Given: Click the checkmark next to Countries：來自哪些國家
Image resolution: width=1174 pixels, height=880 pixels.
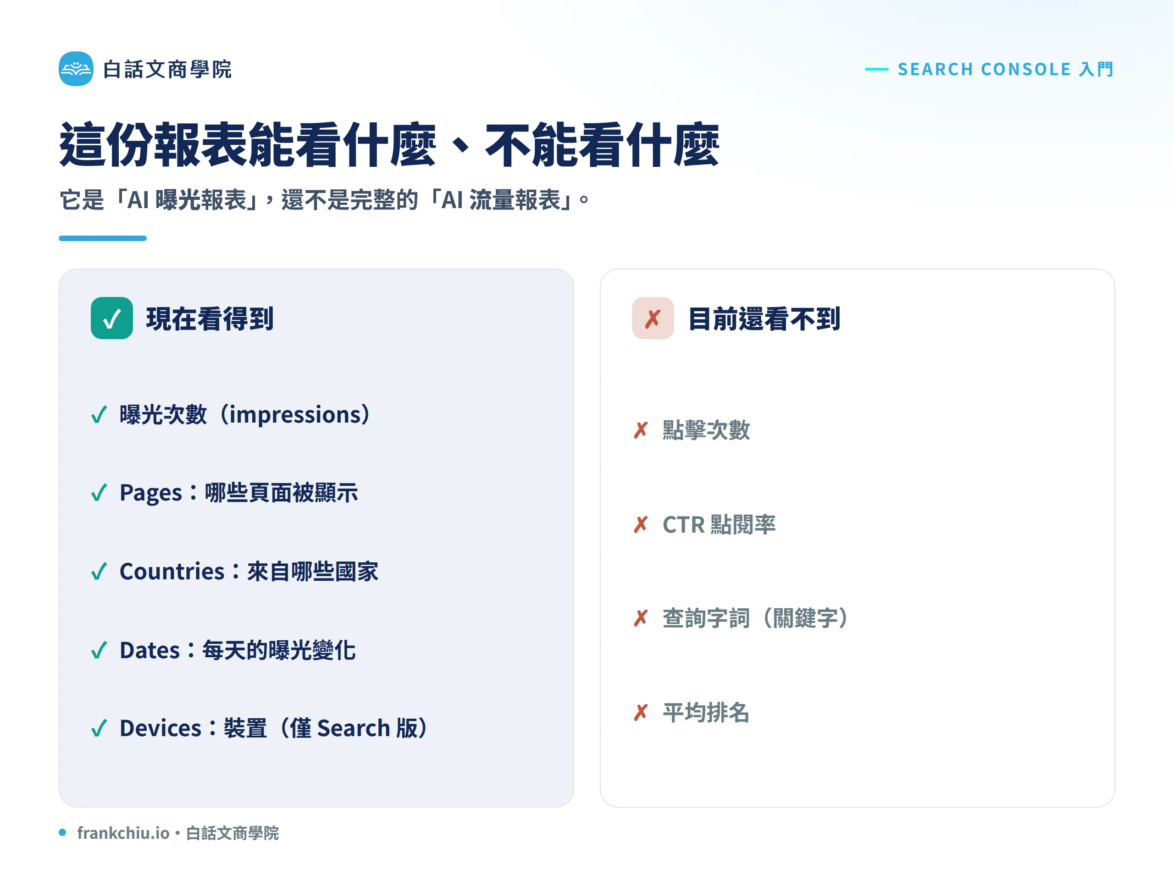Looking at the screenshot, I should click(x=99, y=571).
